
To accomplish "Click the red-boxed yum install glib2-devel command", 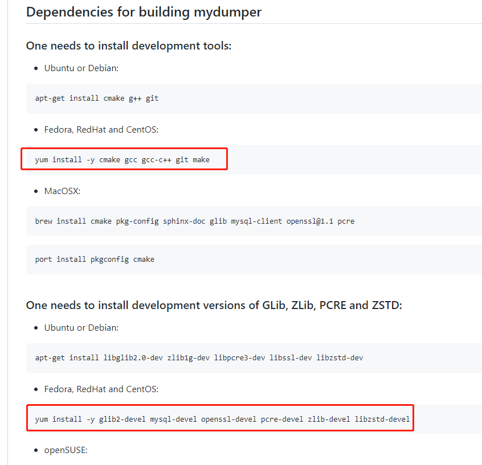I will click(x=219, y=418).
